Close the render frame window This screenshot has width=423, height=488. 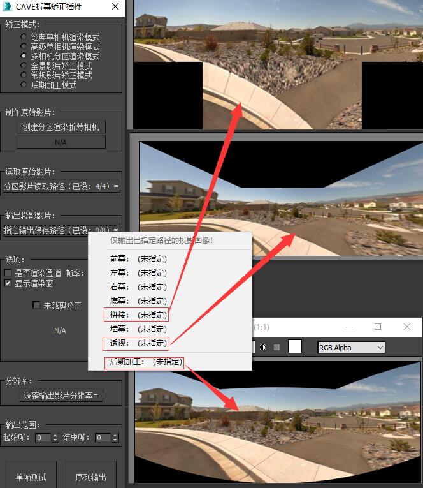(407, 327)
